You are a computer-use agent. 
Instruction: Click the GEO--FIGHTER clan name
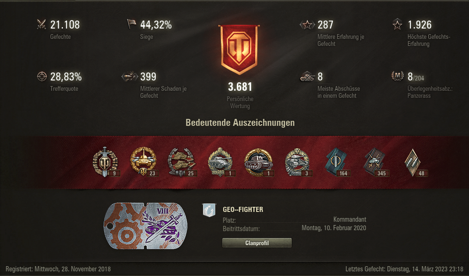pos(243,210)
